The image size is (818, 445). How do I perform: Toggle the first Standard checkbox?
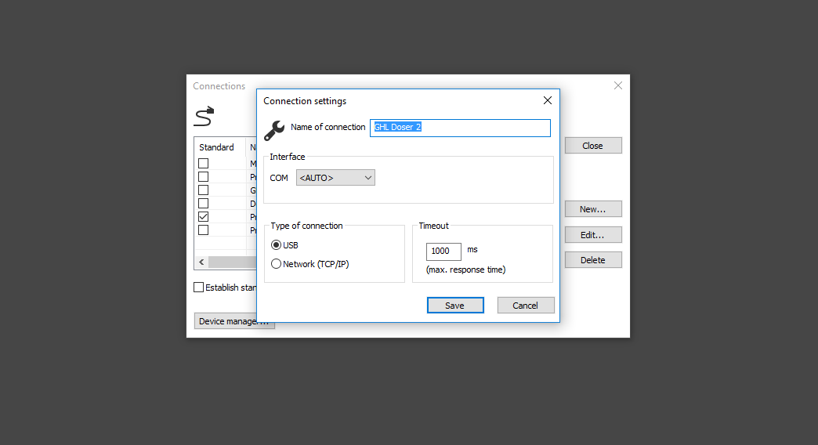click(204, 163)
